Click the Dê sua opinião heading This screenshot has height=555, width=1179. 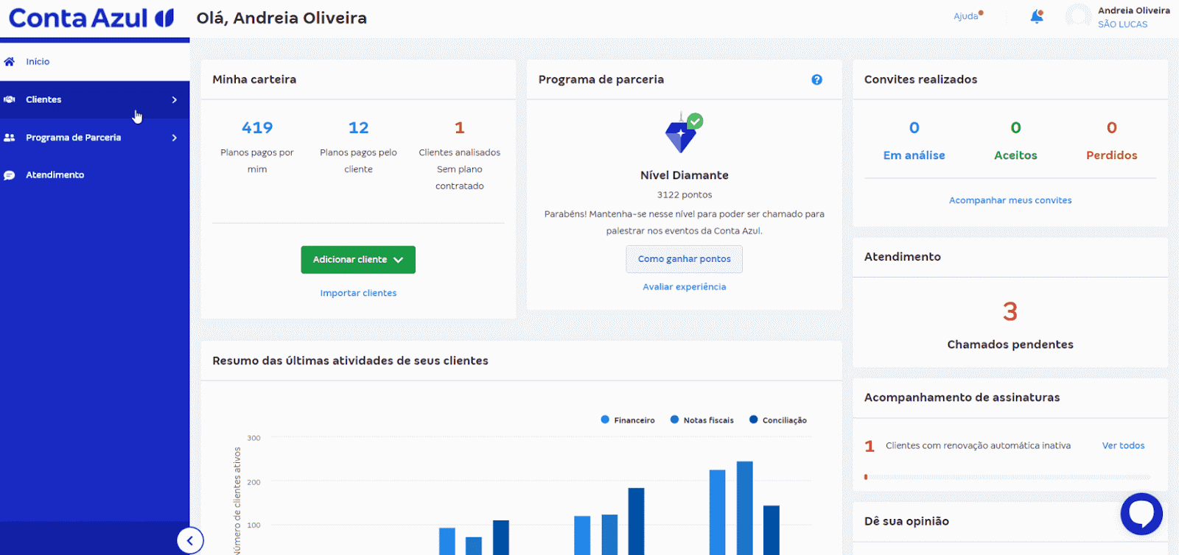coord(906,521)
